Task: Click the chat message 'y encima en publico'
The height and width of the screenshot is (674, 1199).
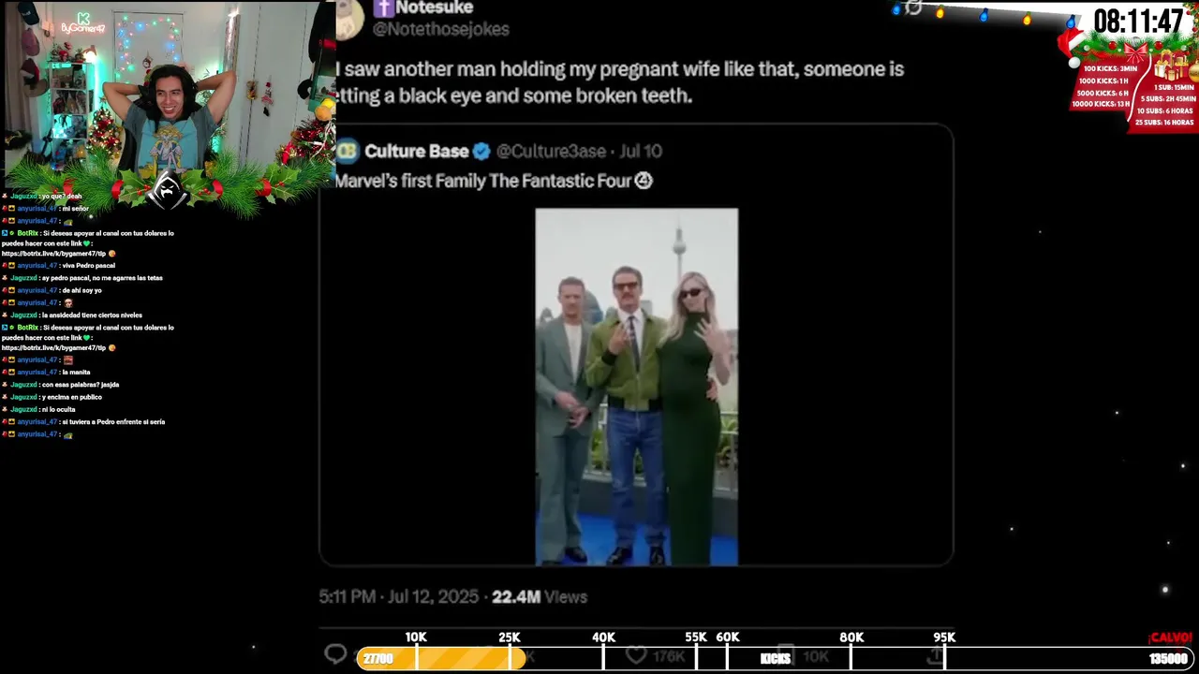Action: (x=72, y=397)
